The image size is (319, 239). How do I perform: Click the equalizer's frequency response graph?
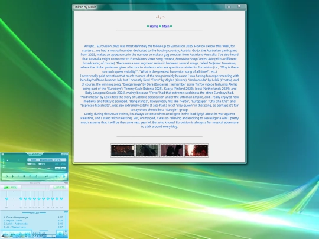(x=35, y=188)
